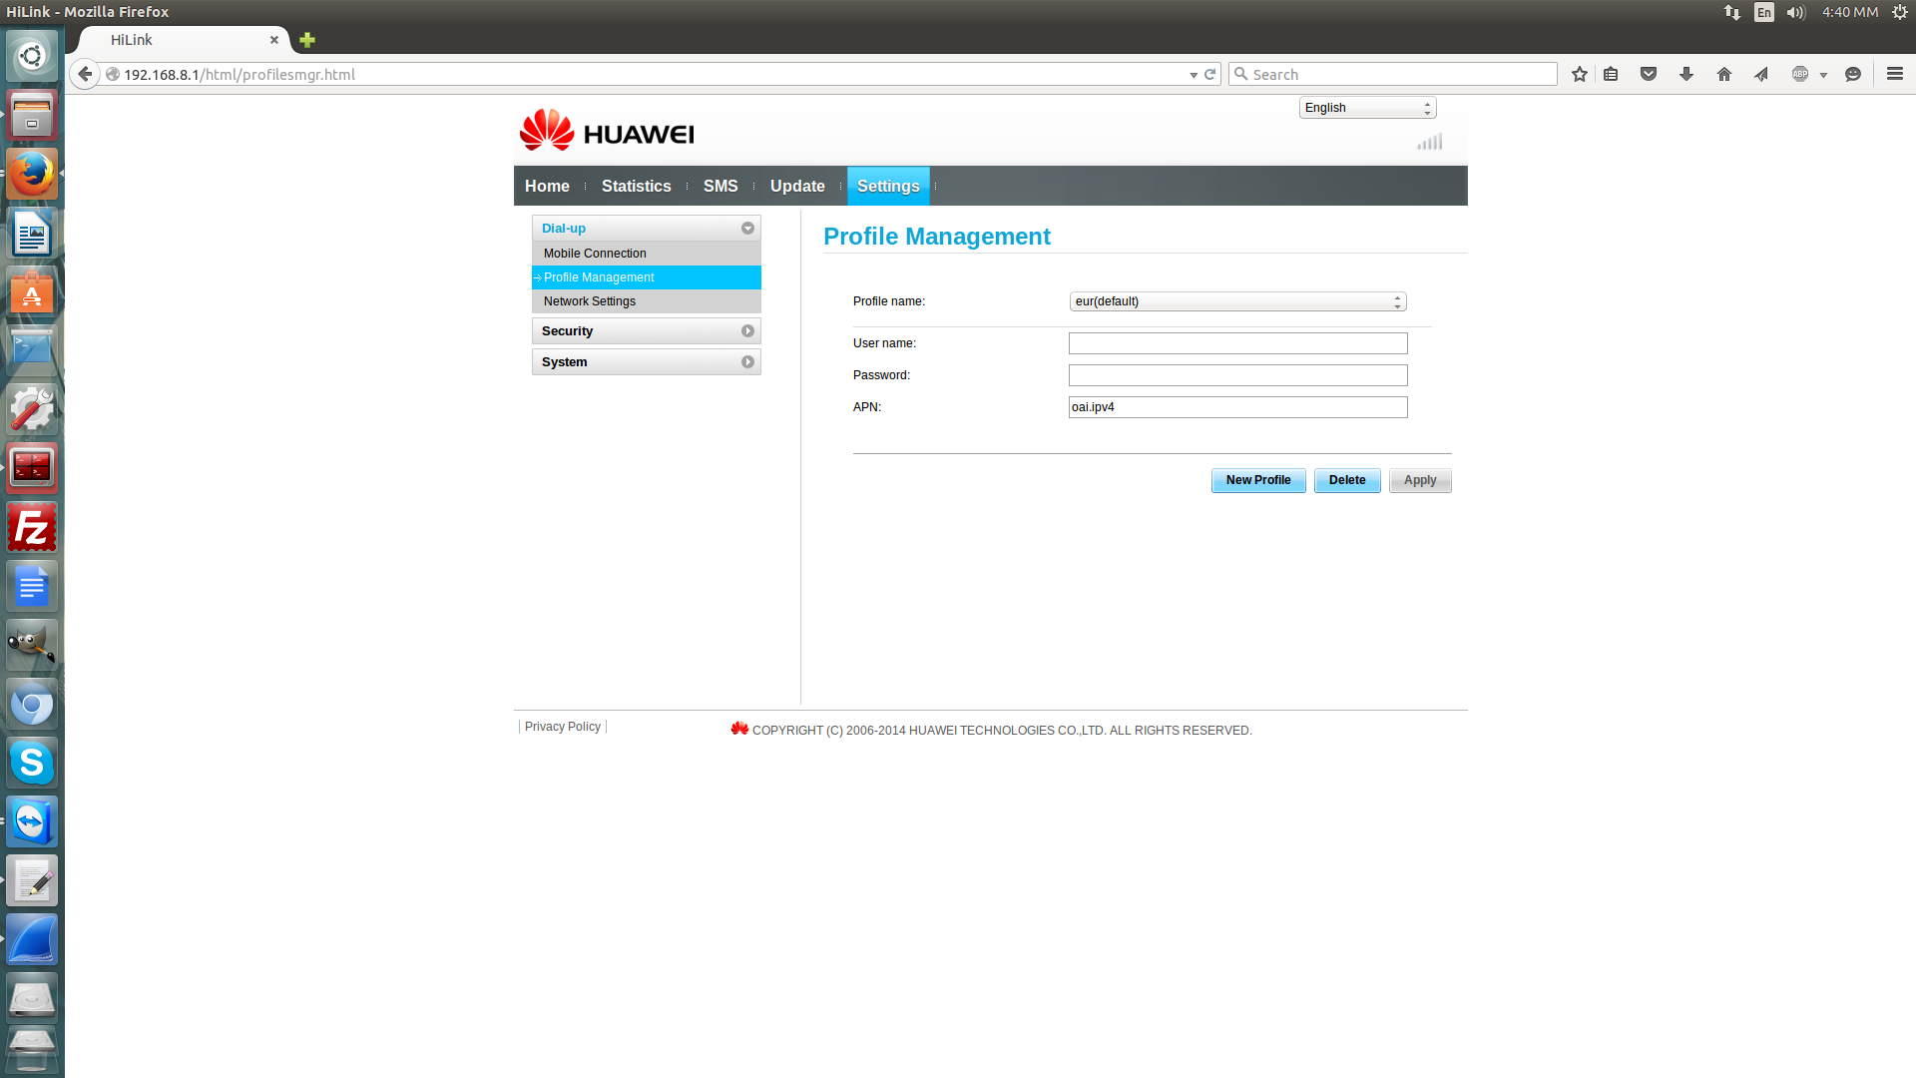The width and height of the screenshot is (1916, 1078).
Task: Launch FileZilla from dock
Action: pyautogui.click(x=32, y=527)
